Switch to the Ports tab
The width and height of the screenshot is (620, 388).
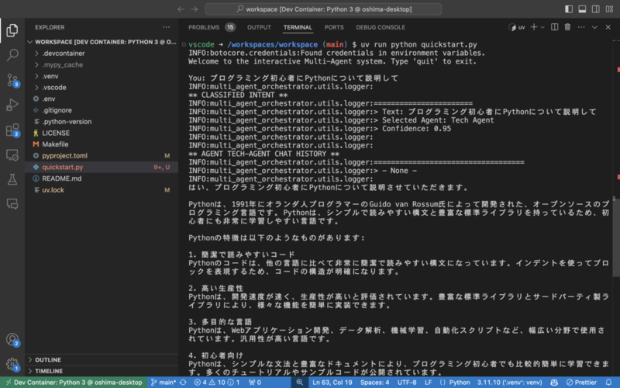334,27
